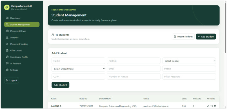Click the CGPA value 7.56

point(184,106)
